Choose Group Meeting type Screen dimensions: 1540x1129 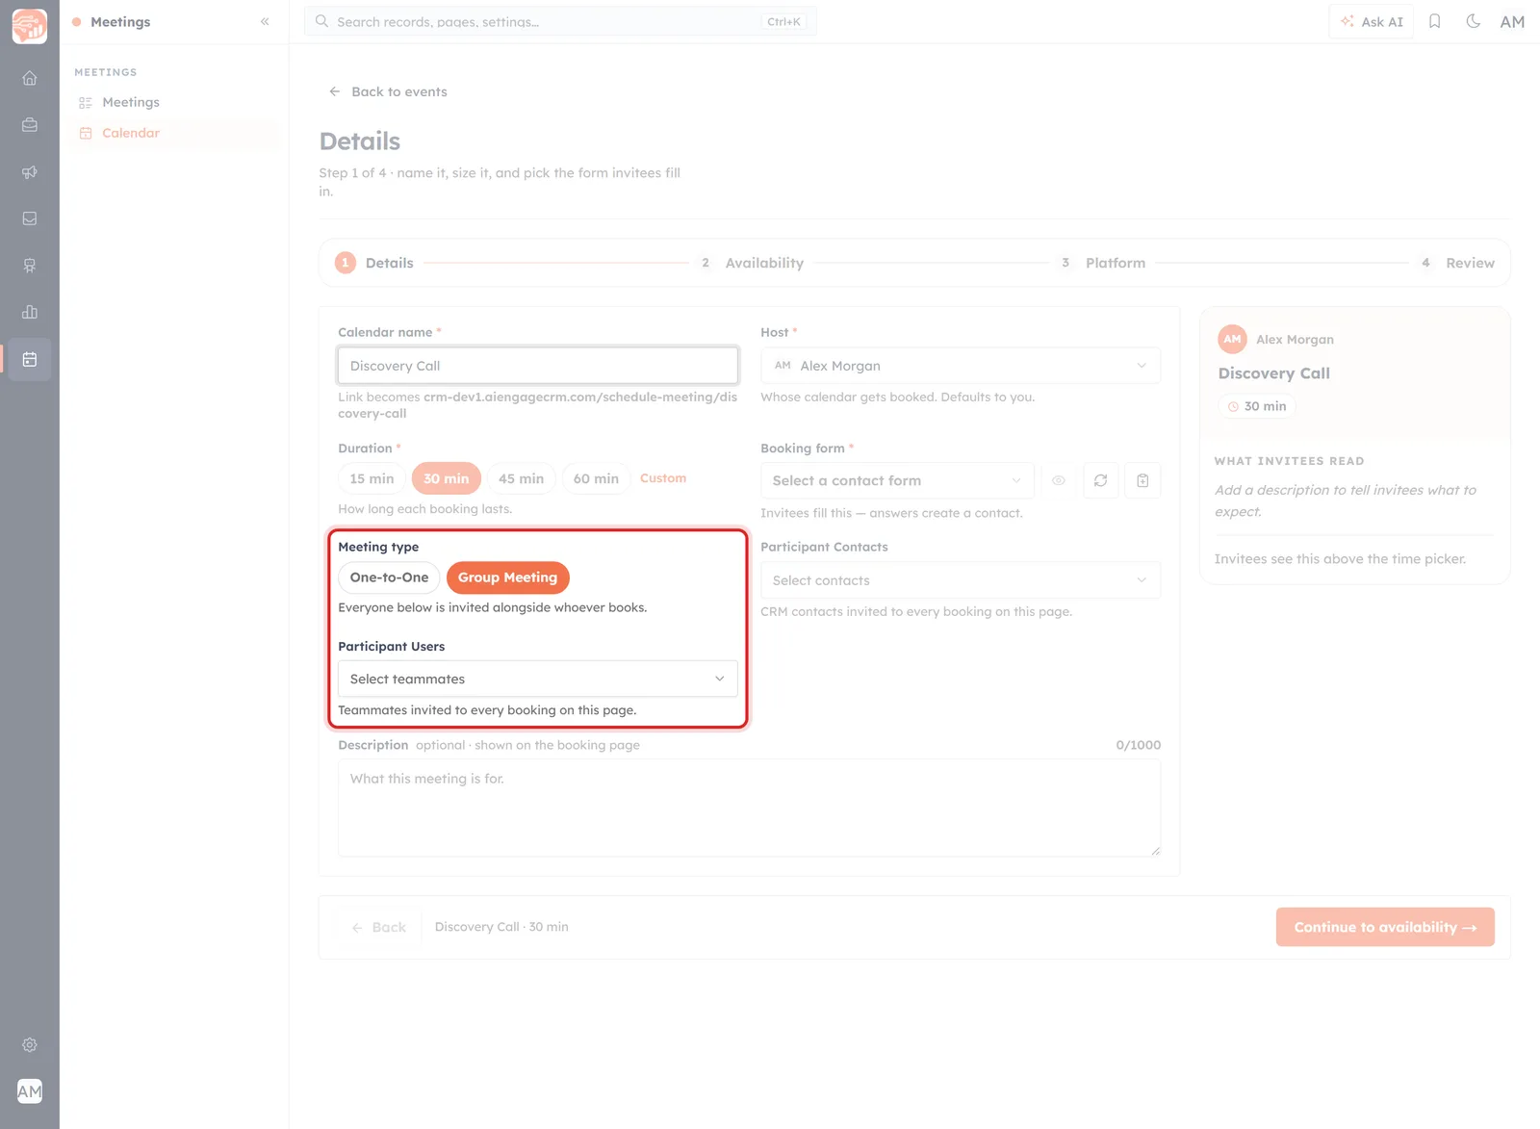click(x=507, y=577)
